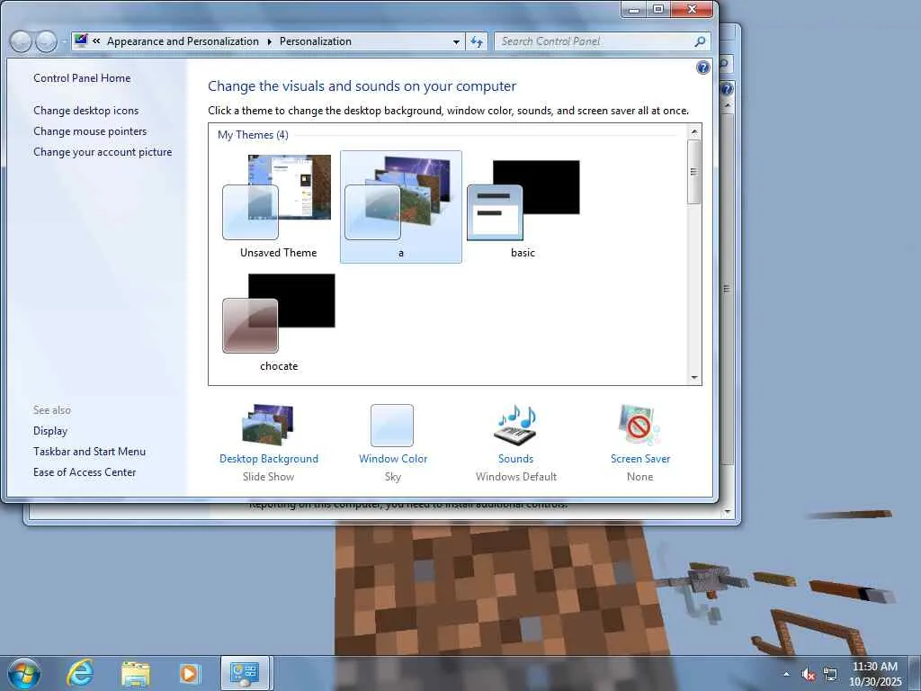Image resolution: width=921 pixels, height=691 pixels.
Task: Open Windows Media Player from taskbar
Action: tap(190, 673)
